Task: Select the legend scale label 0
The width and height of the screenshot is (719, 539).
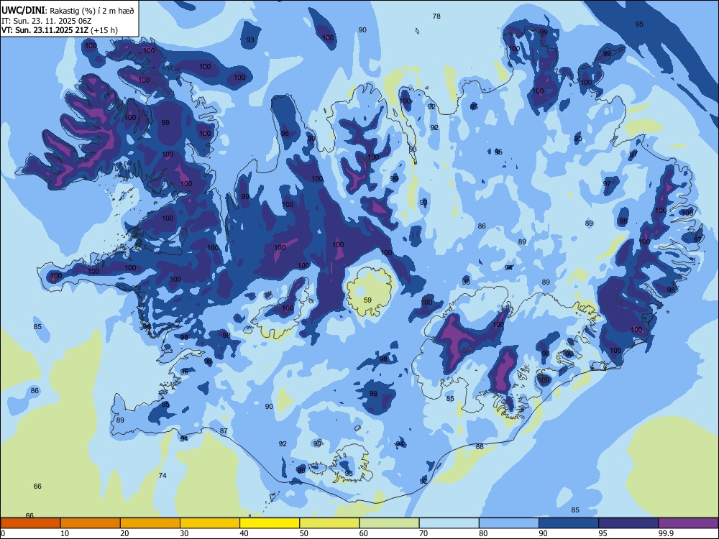Action: pos(3,533)
